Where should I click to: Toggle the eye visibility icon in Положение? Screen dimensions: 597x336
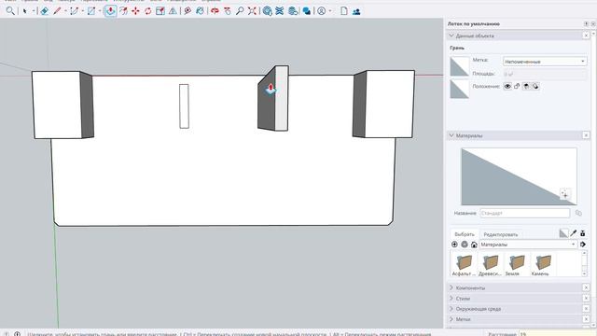tap(507, 87)
